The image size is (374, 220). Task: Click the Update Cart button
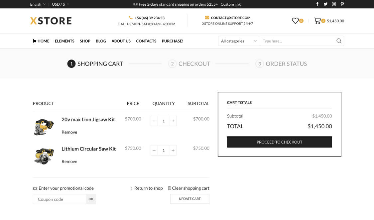click(189, 199)
